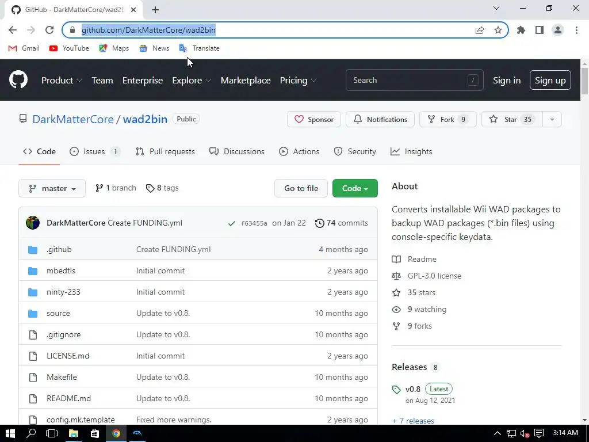This screenshot has height=442, width=589.
Task: Open the source folder
Action: pos(58,313)
